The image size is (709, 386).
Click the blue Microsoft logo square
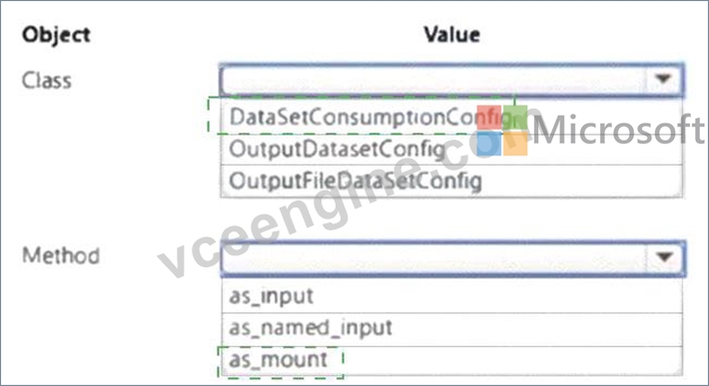tap(488, 144)
